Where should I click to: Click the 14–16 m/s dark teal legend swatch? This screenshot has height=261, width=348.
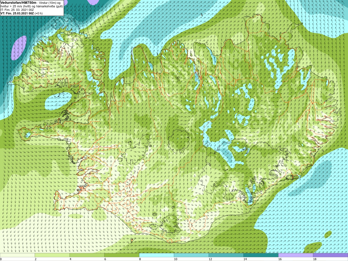pyautogui.click(x=261, y=255)
